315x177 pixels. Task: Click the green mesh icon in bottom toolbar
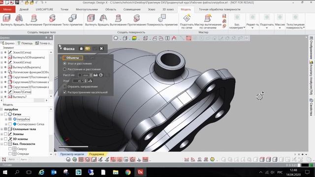tap(75, 159)
